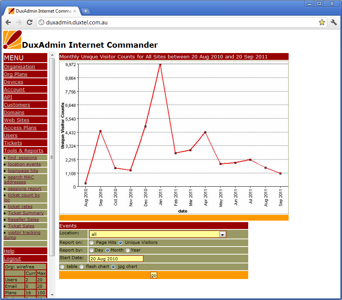This screenshot has width=342, height=300.
Task: Choose the jpg chart radio button
Action: (113, 267)
